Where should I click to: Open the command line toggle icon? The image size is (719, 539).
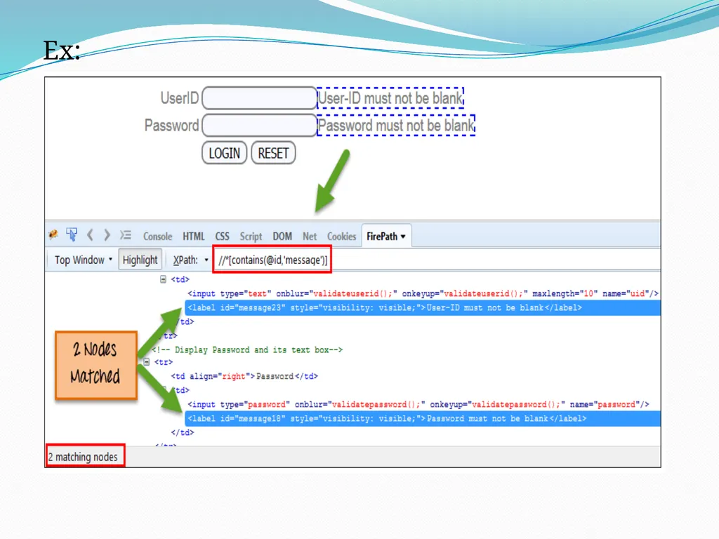126,235
